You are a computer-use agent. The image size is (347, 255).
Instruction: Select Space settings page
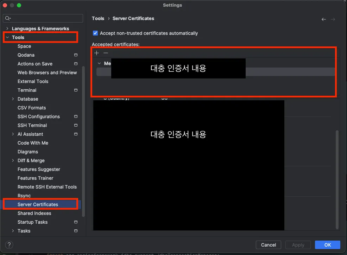pos(24,46)
